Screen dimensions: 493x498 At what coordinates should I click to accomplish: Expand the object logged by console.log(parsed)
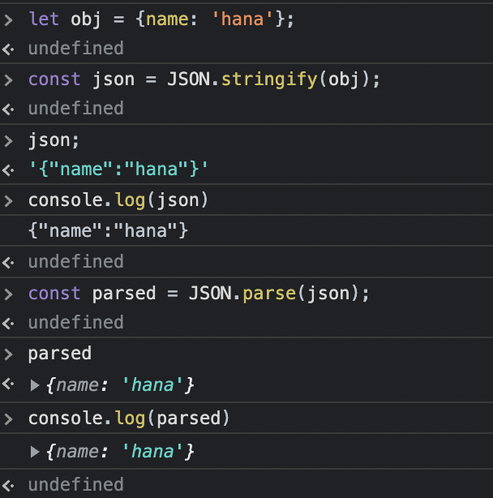tap(35, 451)
